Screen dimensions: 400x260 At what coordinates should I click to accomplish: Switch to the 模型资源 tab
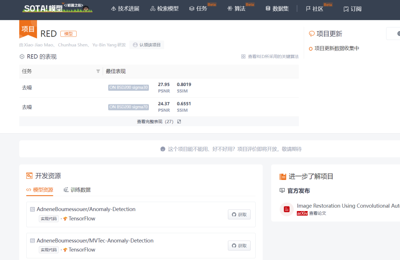[x=40, y=190]
